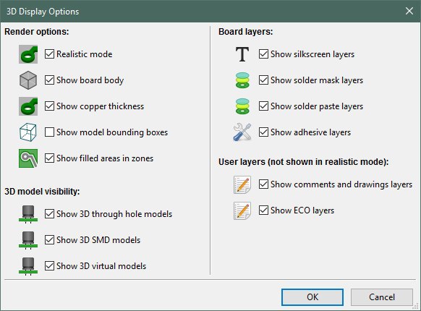421x311 pixels.
Task: Click the capacitor icon for through hole models
Action: point(28,214)
